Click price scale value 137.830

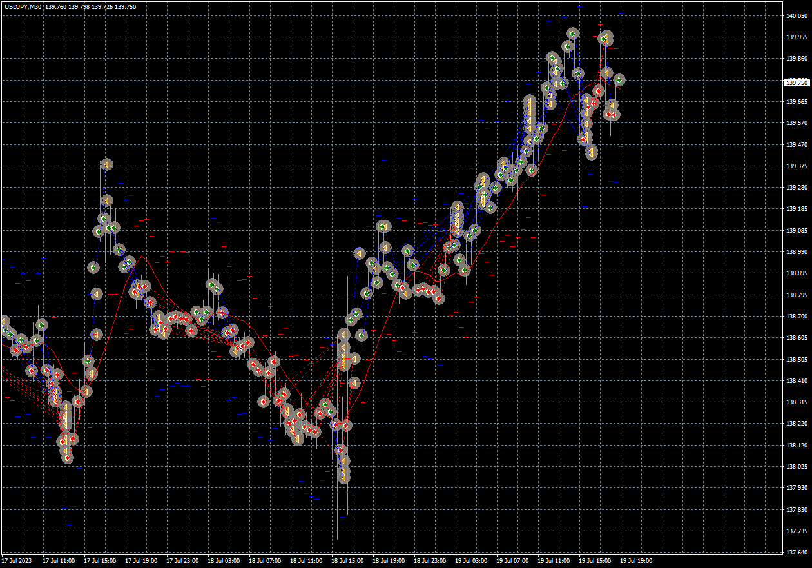tap(797, 509)
